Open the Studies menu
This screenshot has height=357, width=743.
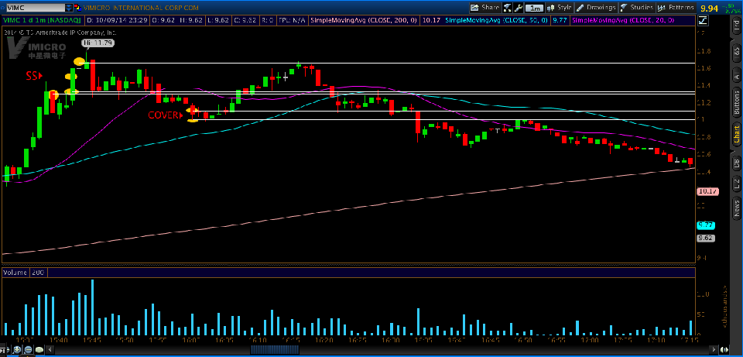[637, 8]
